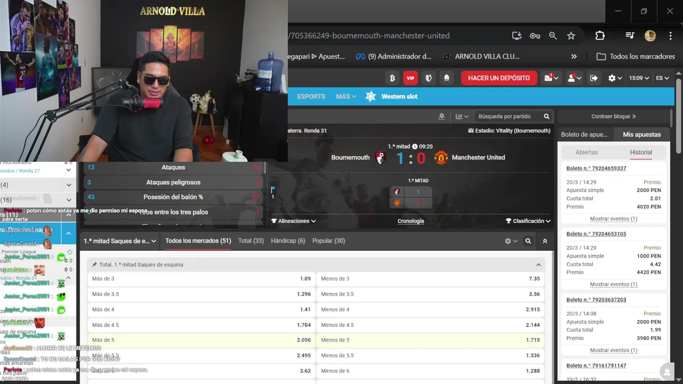Expand the Clasificación dropdown

pyautogui.click(x=528, y=221)
